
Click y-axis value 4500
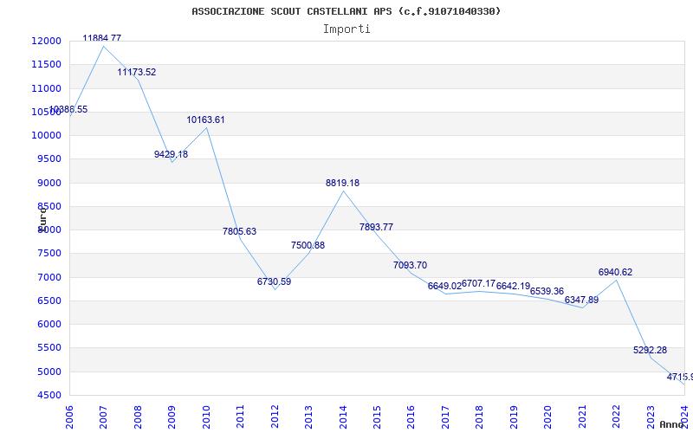tap(49, 395)
